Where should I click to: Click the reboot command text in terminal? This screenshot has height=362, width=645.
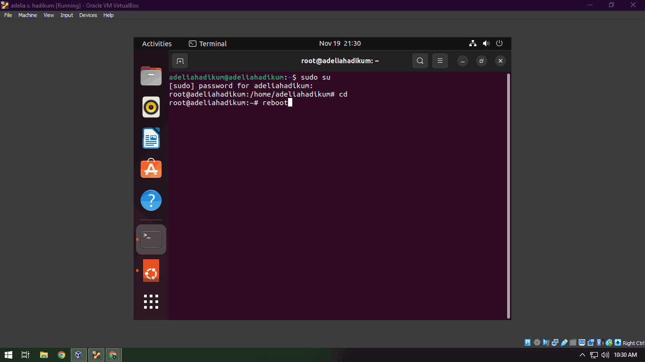[275, 103]
